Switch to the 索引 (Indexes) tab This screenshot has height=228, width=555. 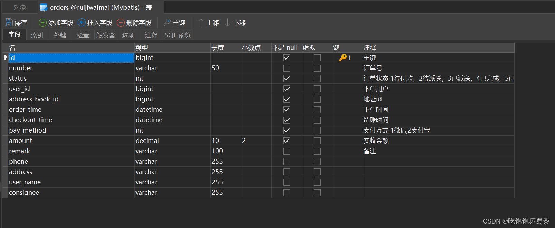click(37, 35)
